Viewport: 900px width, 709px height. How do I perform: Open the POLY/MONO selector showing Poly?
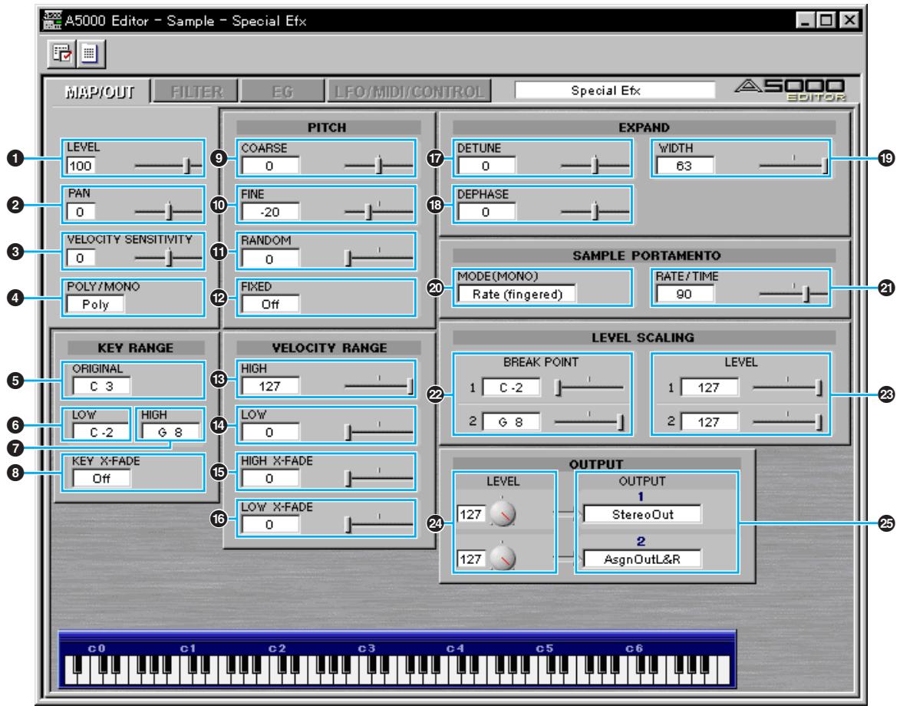click(x=95, y=305)
